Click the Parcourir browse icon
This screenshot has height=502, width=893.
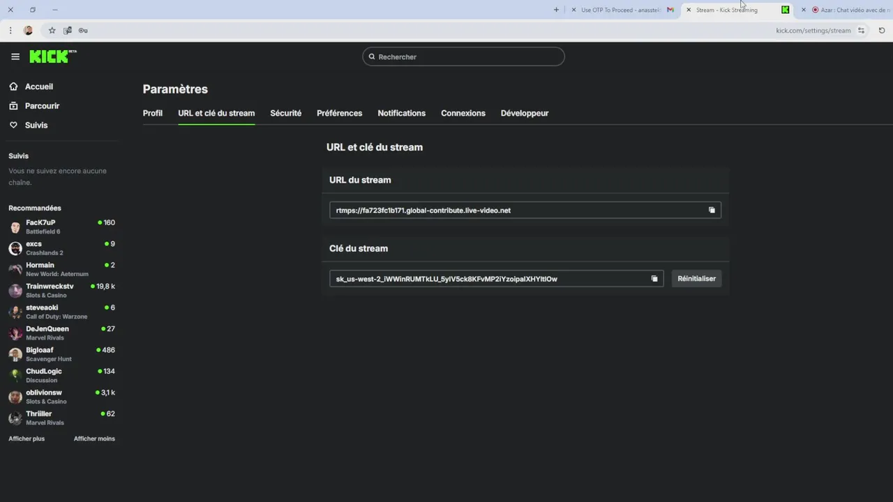(13, 106)
